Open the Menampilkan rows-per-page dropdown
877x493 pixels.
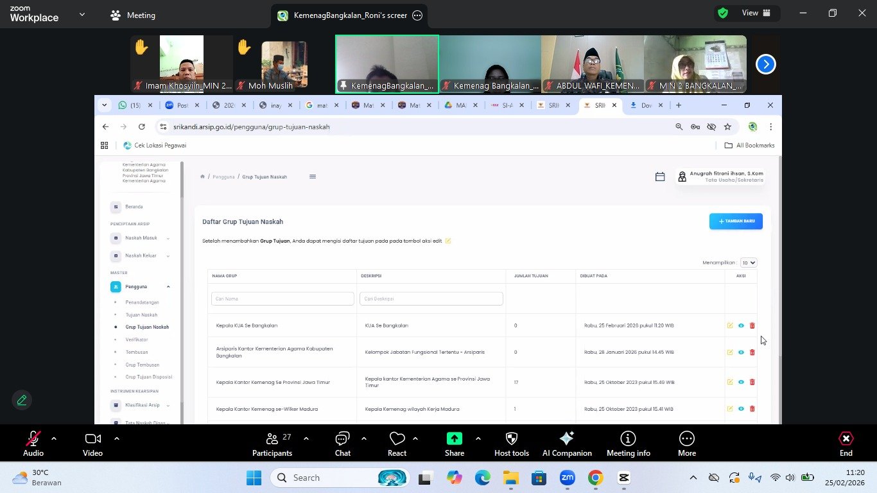[x=748, y=263]
